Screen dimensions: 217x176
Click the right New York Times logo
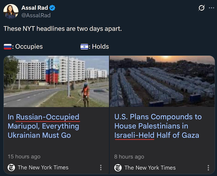point(118,168)
